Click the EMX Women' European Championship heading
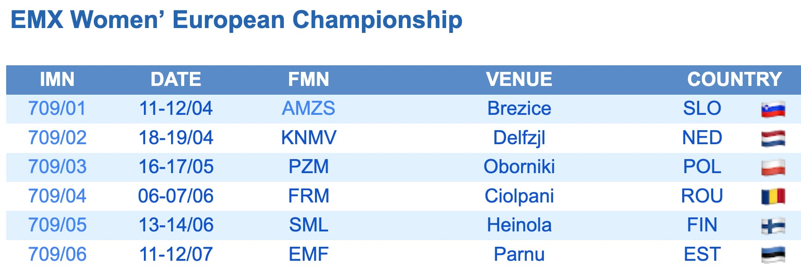 point(236,20)
